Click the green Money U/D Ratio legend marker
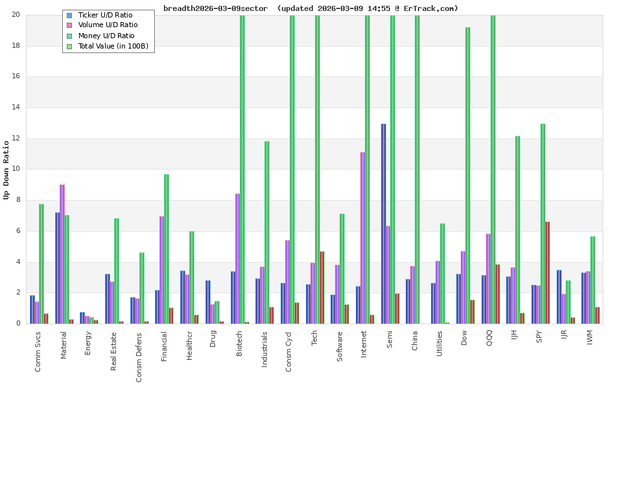This screenshot has width=622, height=479. pos(69,36)
